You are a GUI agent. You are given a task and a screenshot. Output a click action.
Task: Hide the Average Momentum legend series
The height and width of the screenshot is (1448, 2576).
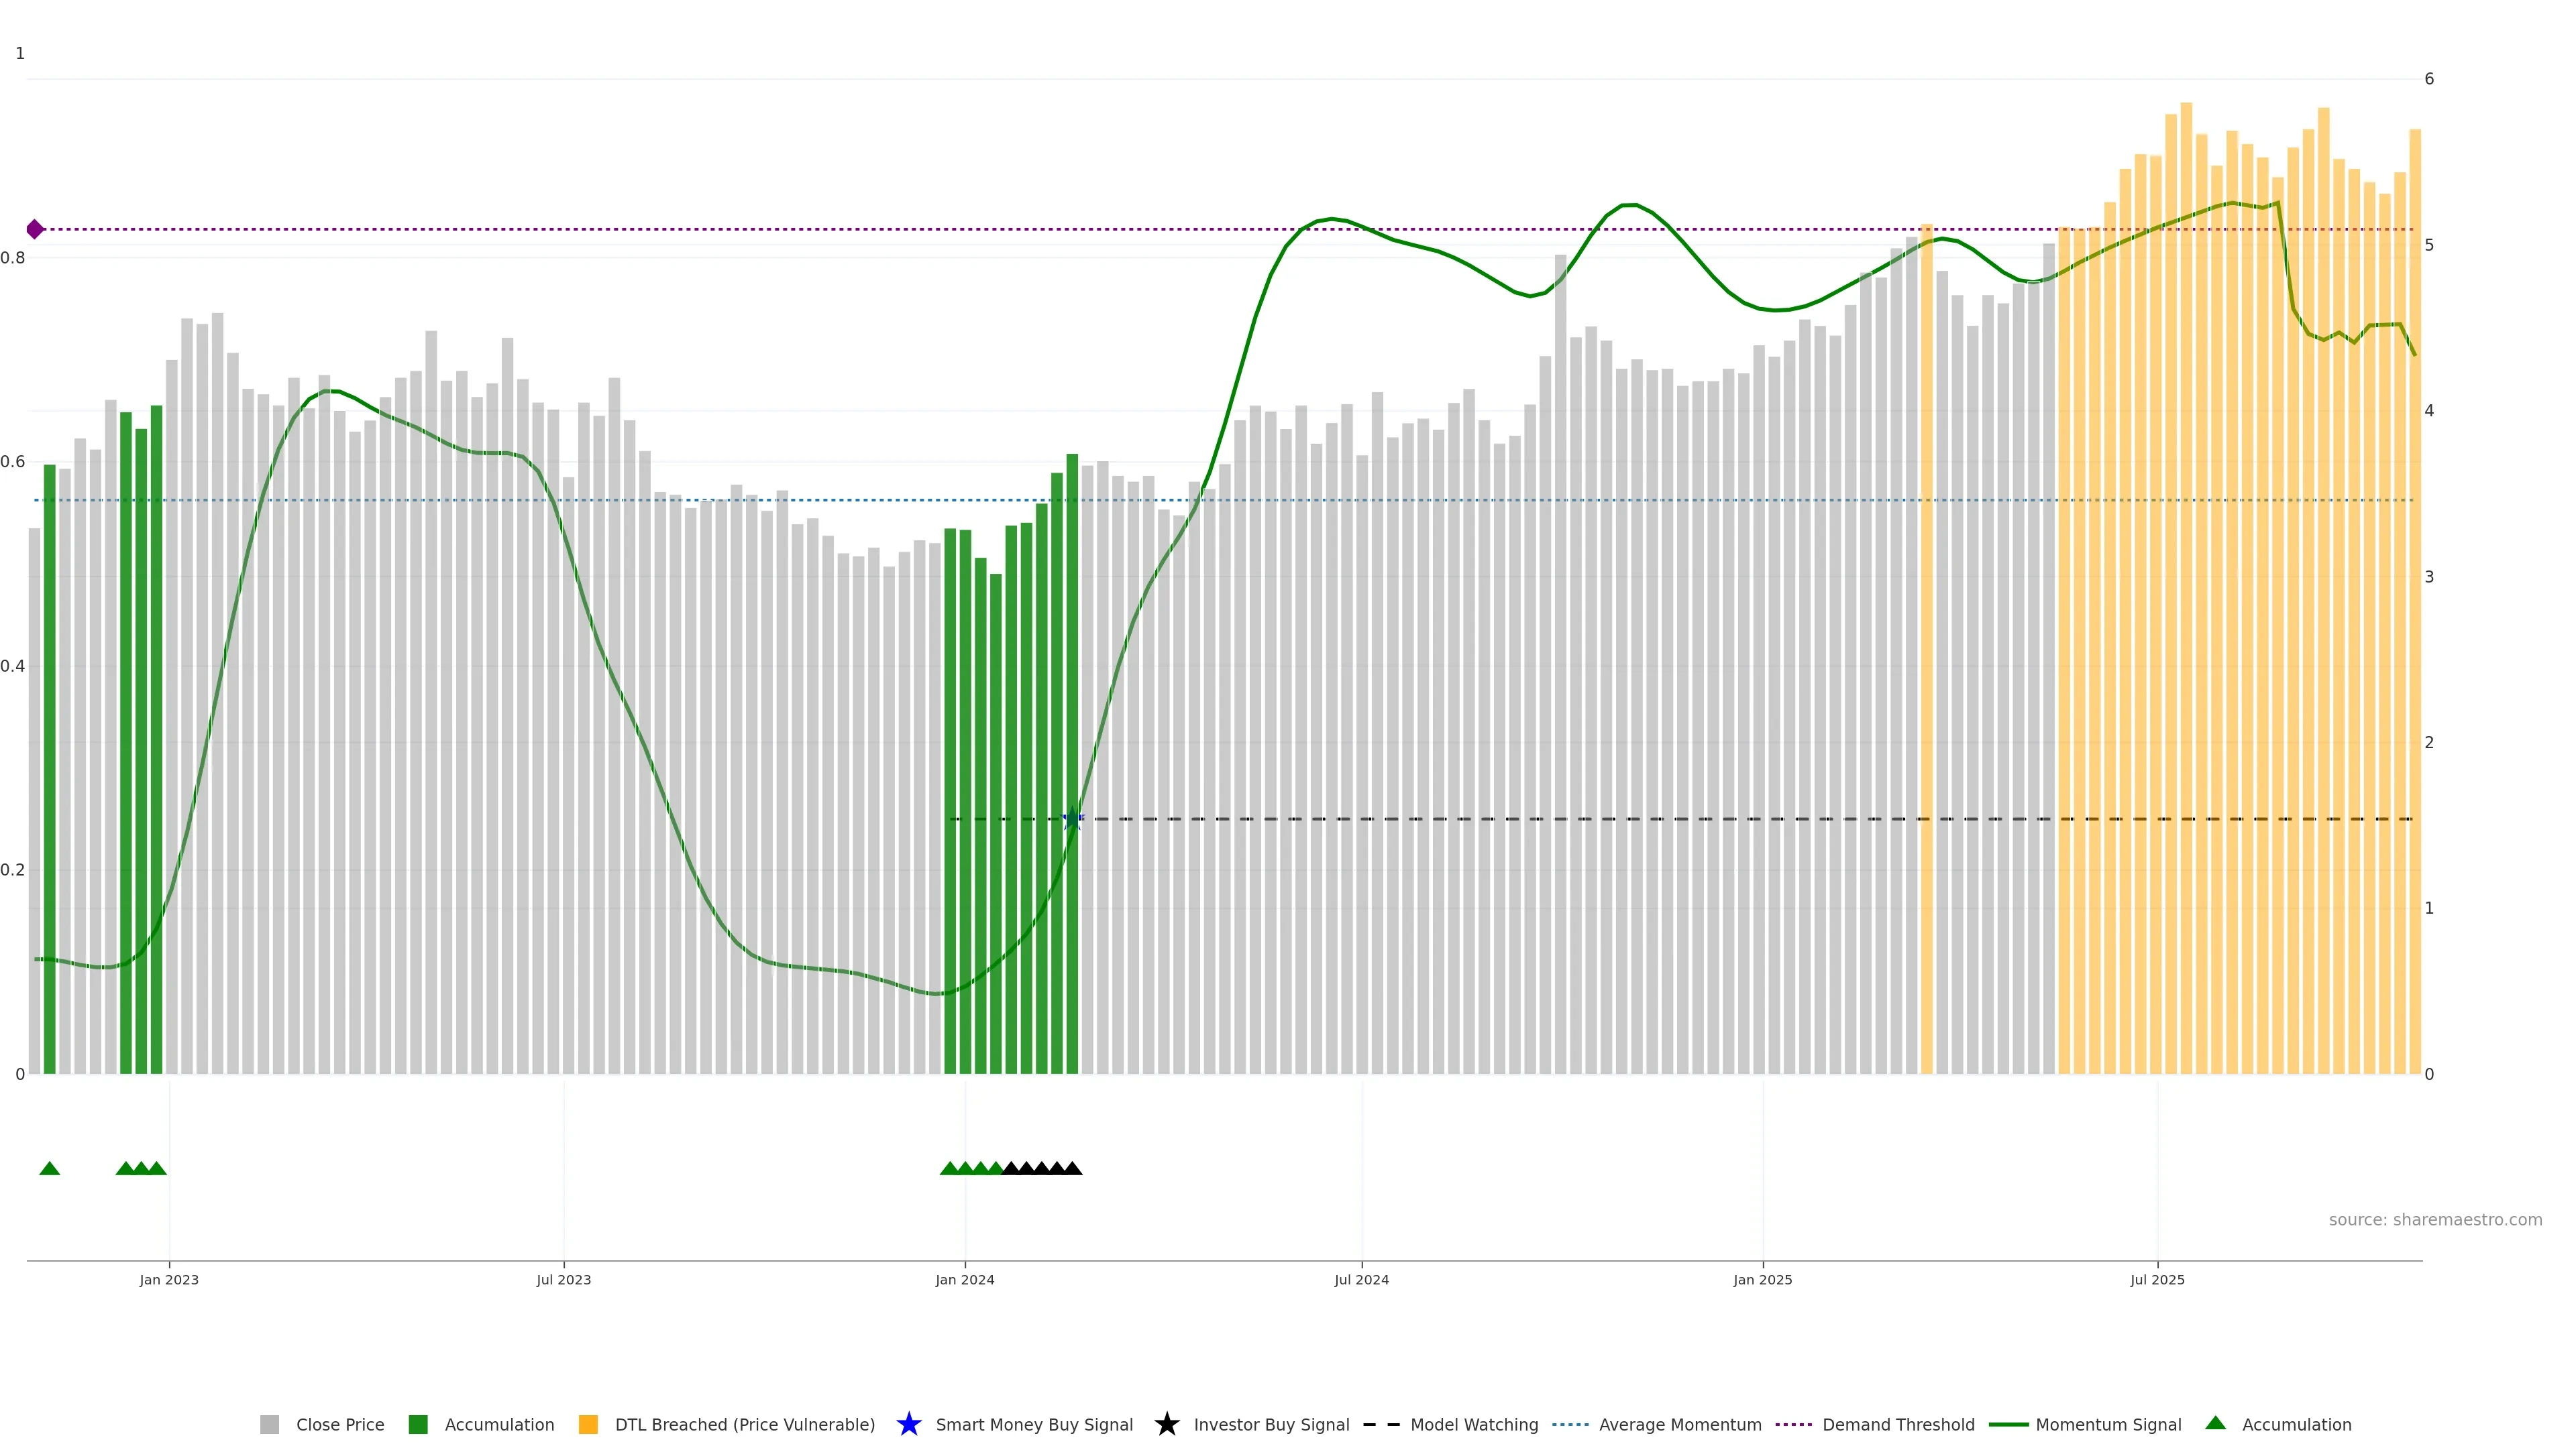click(1679, 1424)
